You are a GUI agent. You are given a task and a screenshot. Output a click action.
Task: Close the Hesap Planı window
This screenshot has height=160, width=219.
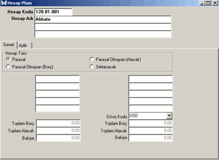point(215,3)
